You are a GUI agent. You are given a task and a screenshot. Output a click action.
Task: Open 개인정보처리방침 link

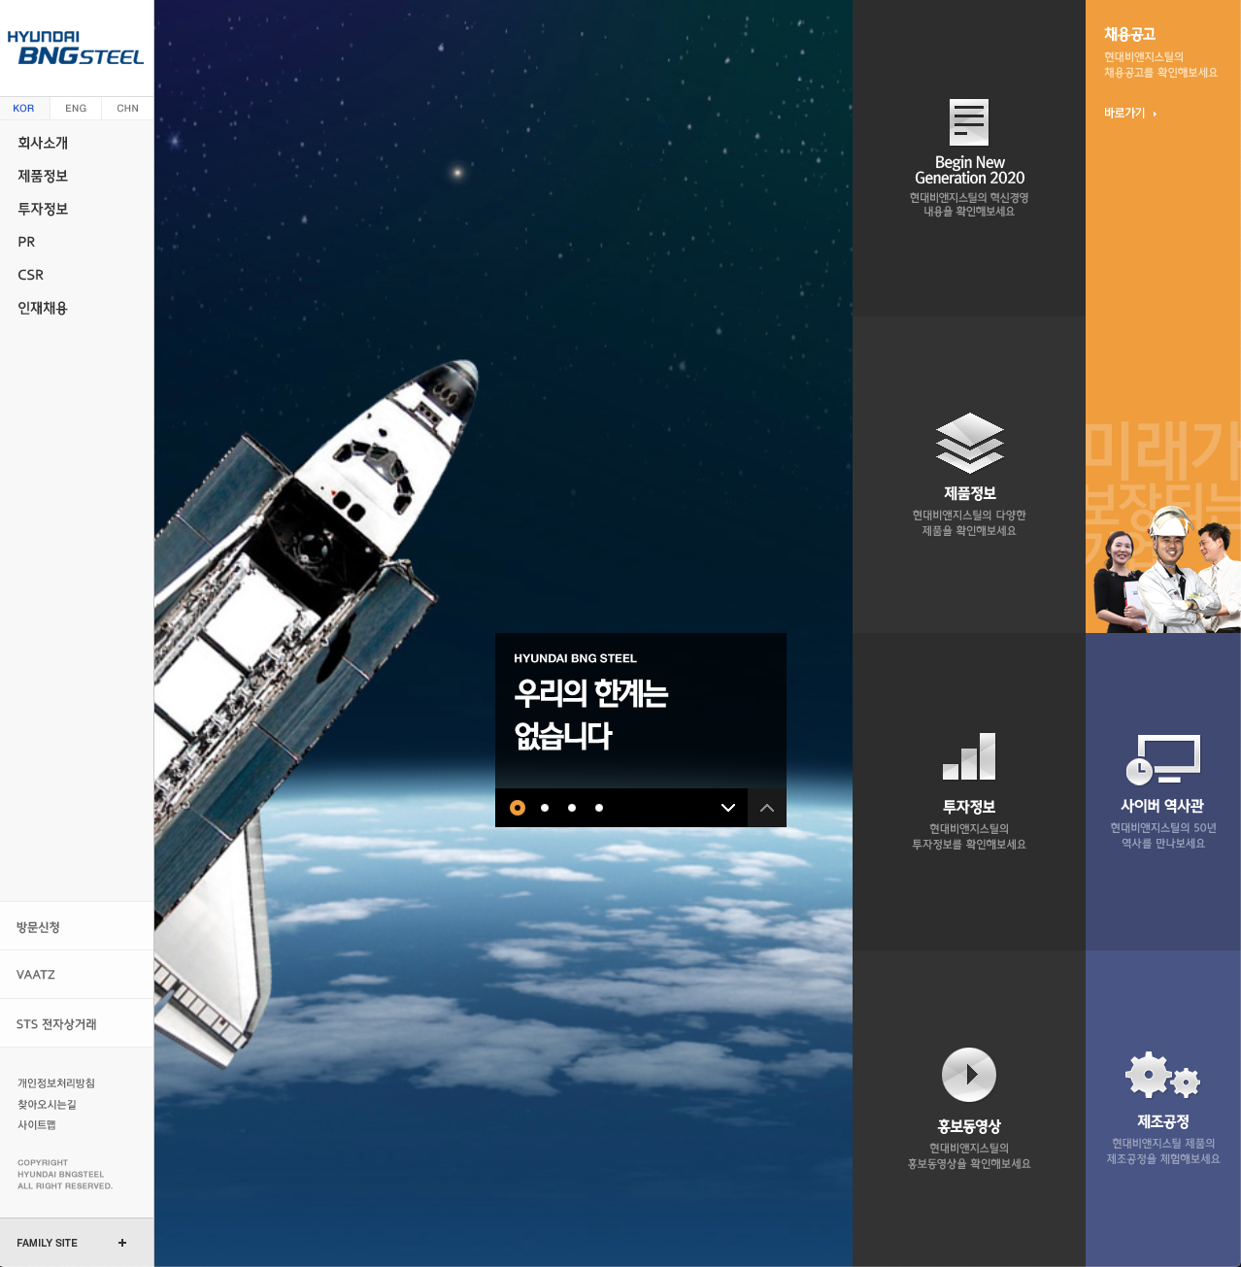(x=56, y=1084)
